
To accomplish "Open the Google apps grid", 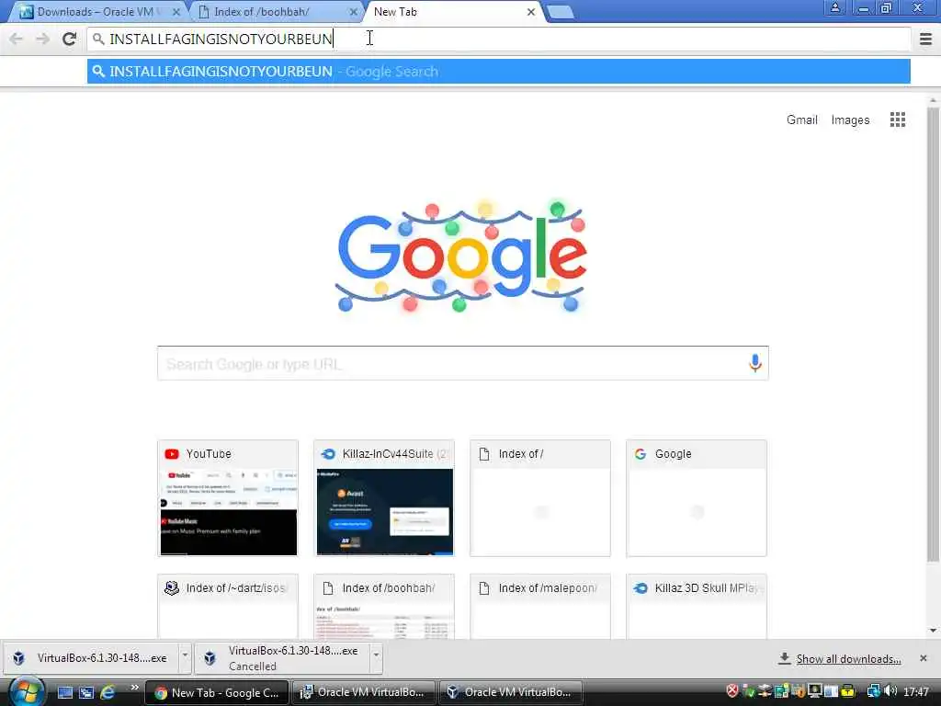I will (x=897, y=120).
